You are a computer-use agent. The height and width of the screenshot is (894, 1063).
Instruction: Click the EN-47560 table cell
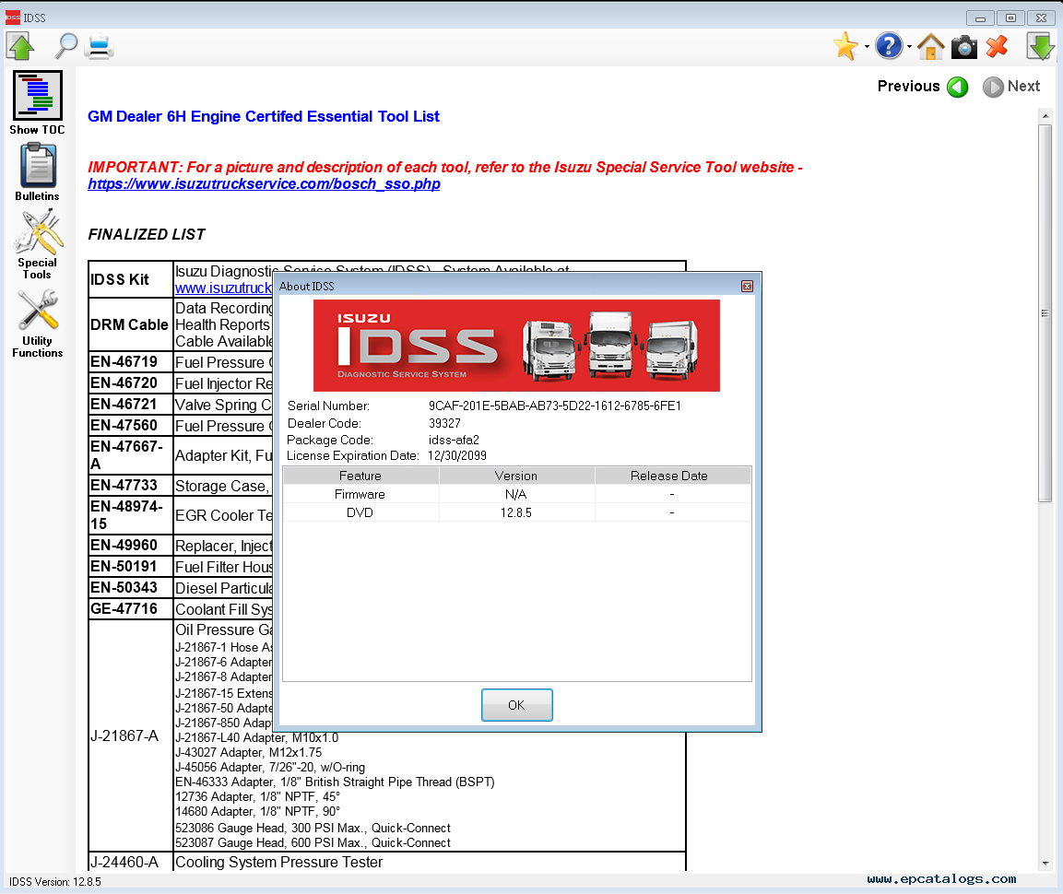click(x=131, y=425)
